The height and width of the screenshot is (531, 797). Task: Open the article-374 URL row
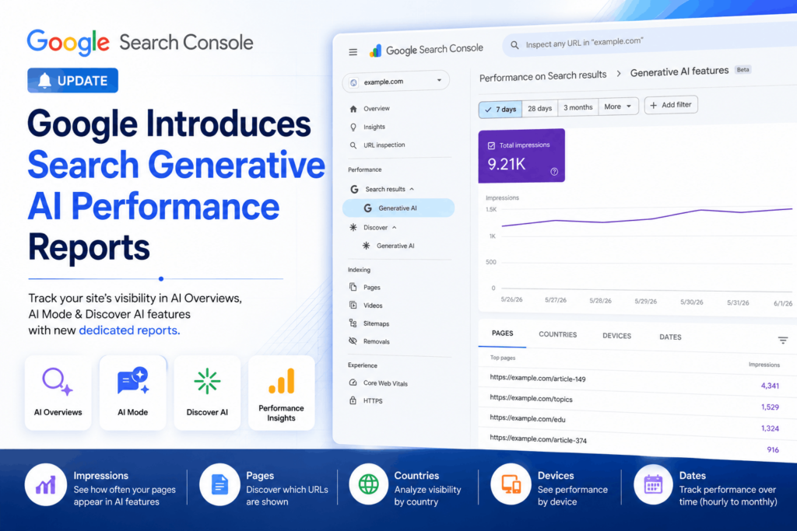(634, 443)
